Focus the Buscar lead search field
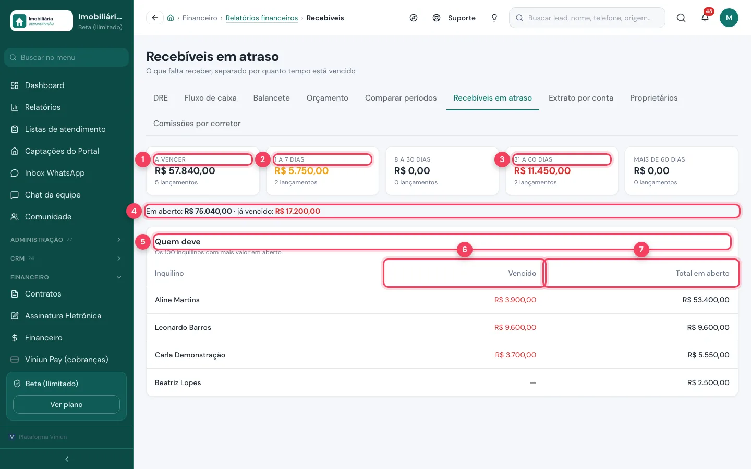 (x=587, y=18)
